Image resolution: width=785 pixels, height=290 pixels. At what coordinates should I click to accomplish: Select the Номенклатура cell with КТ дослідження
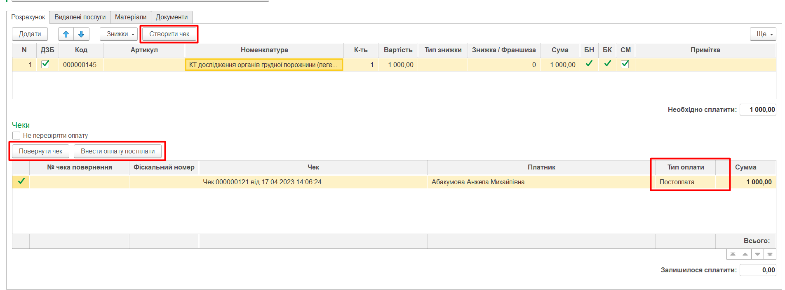point(264,65)
